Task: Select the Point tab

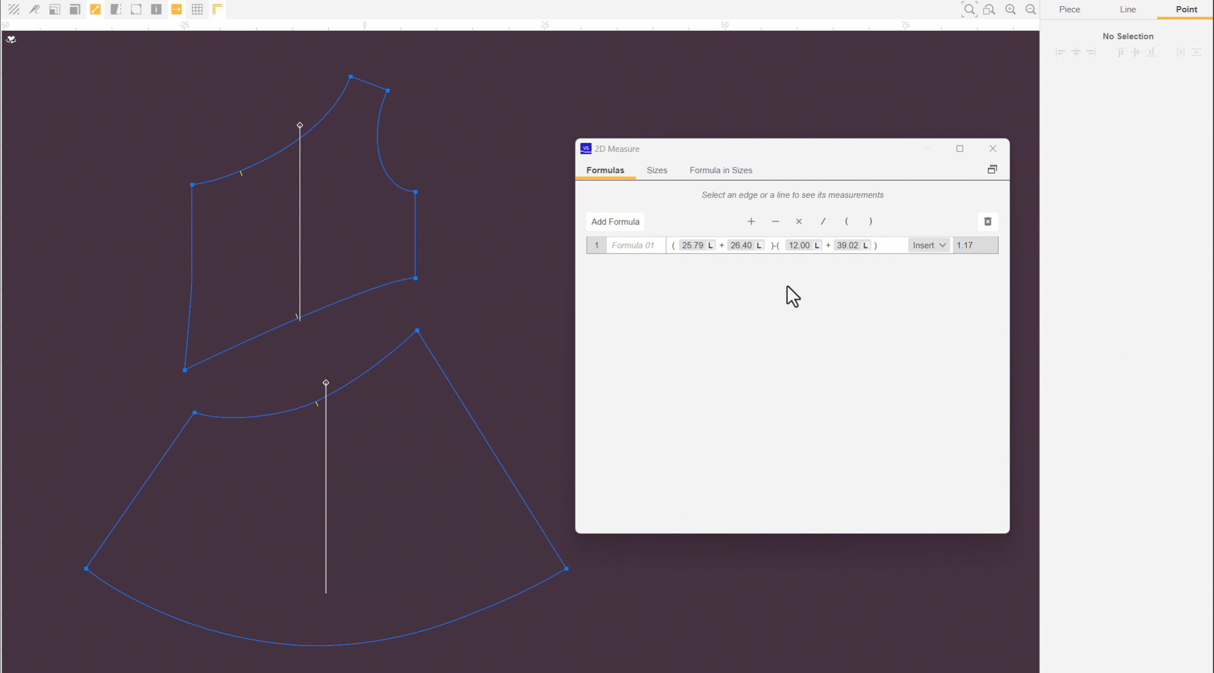Action: [1186, 10]
